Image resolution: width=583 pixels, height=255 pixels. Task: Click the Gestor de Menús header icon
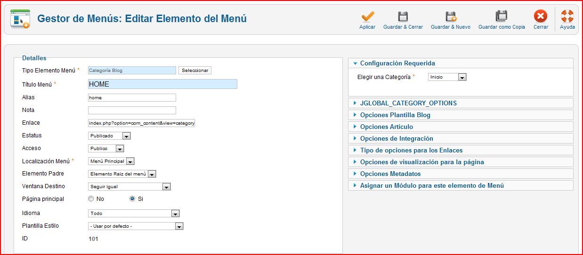tap(20, 19)
